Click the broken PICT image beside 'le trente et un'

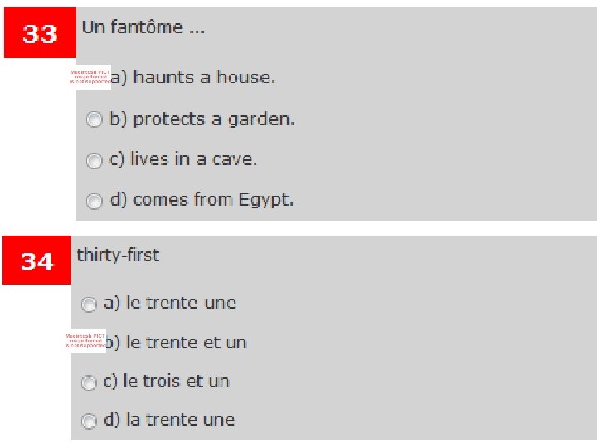pyautogui.click(x=85, y=342)
